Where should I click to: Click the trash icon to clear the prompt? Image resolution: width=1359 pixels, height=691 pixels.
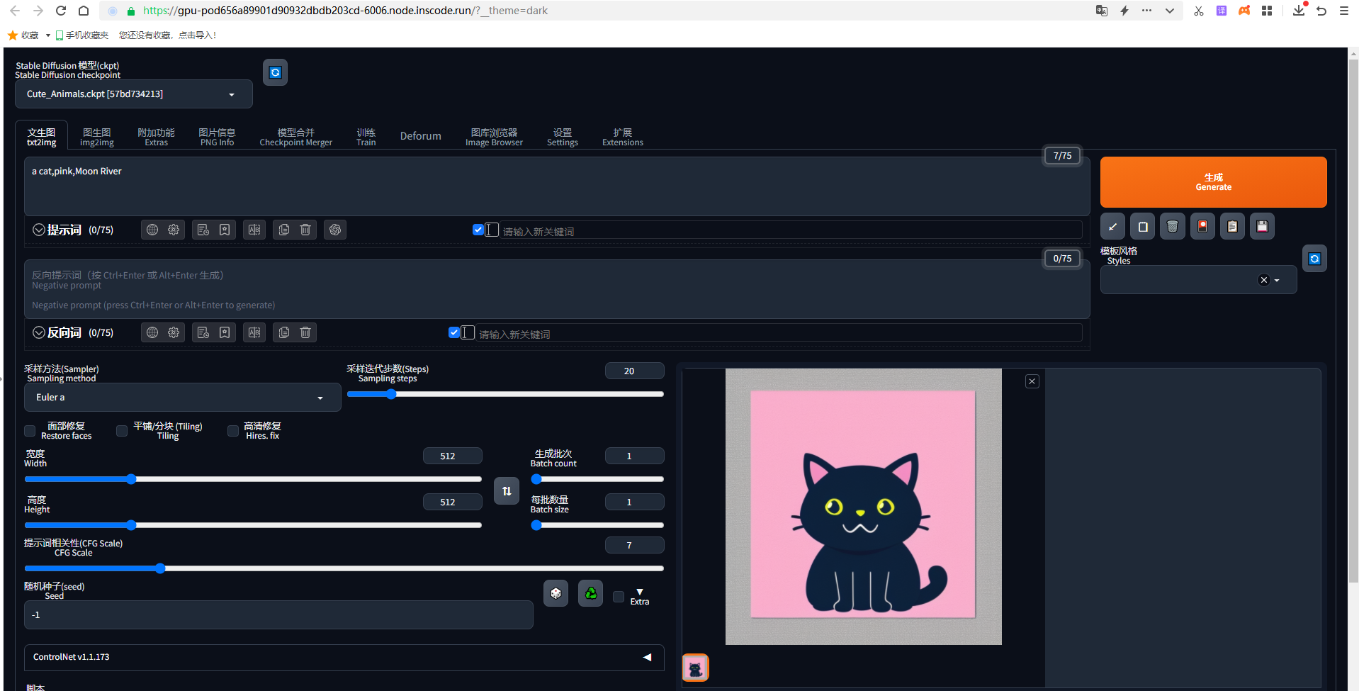coord(1172,226)
